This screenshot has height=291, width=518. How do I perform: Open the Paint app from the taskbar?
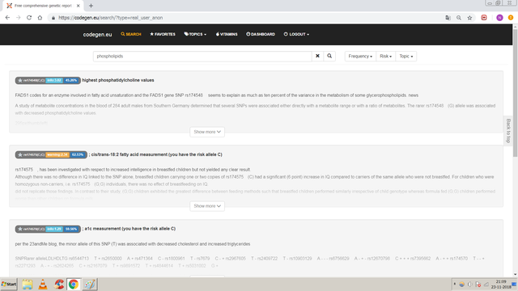(x=90, y=284)
